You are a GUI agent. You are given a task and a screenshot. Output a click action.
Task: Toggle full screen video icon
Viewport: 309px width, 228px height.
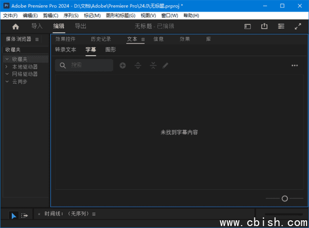[x=298, y=26]
